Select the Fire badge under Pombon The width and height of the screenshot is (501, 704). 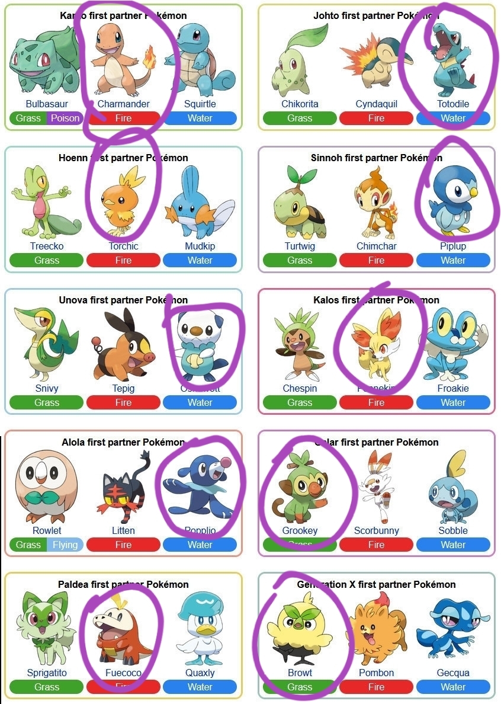(x=376, y=687)
